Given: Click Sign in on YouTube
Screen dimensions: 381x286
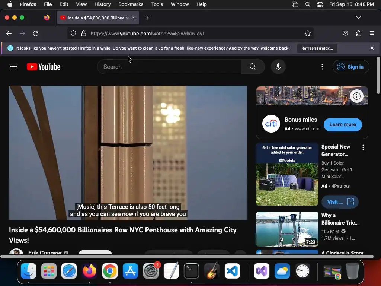Looking at the screenshot, I should pos(351,67).
